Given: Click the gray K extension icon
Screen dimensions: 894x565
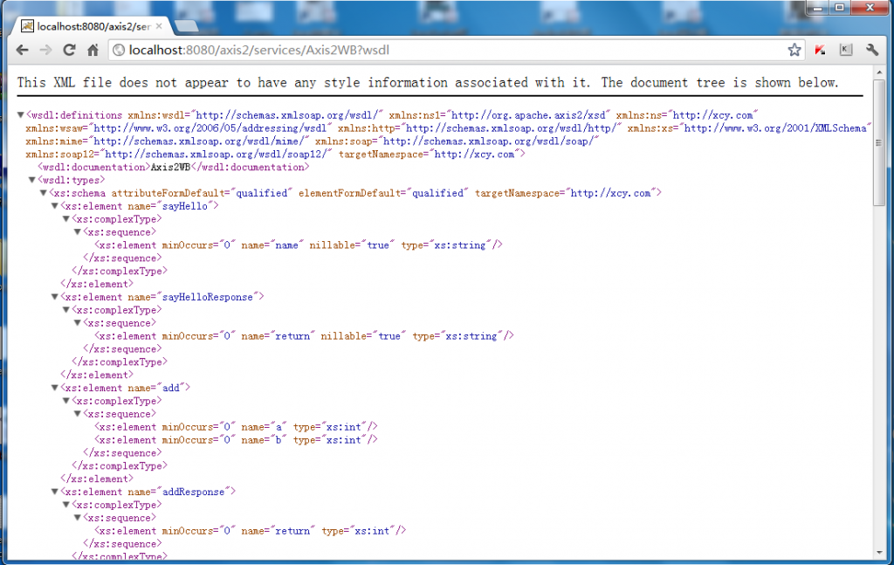Looking at the screenshot, I should pos(845,50).
